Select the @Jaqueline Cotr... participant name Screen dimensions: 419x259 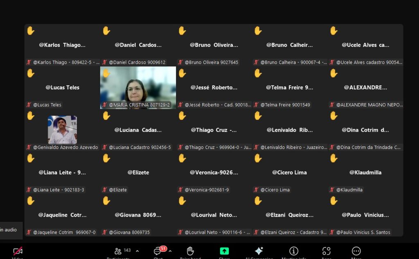62,215
